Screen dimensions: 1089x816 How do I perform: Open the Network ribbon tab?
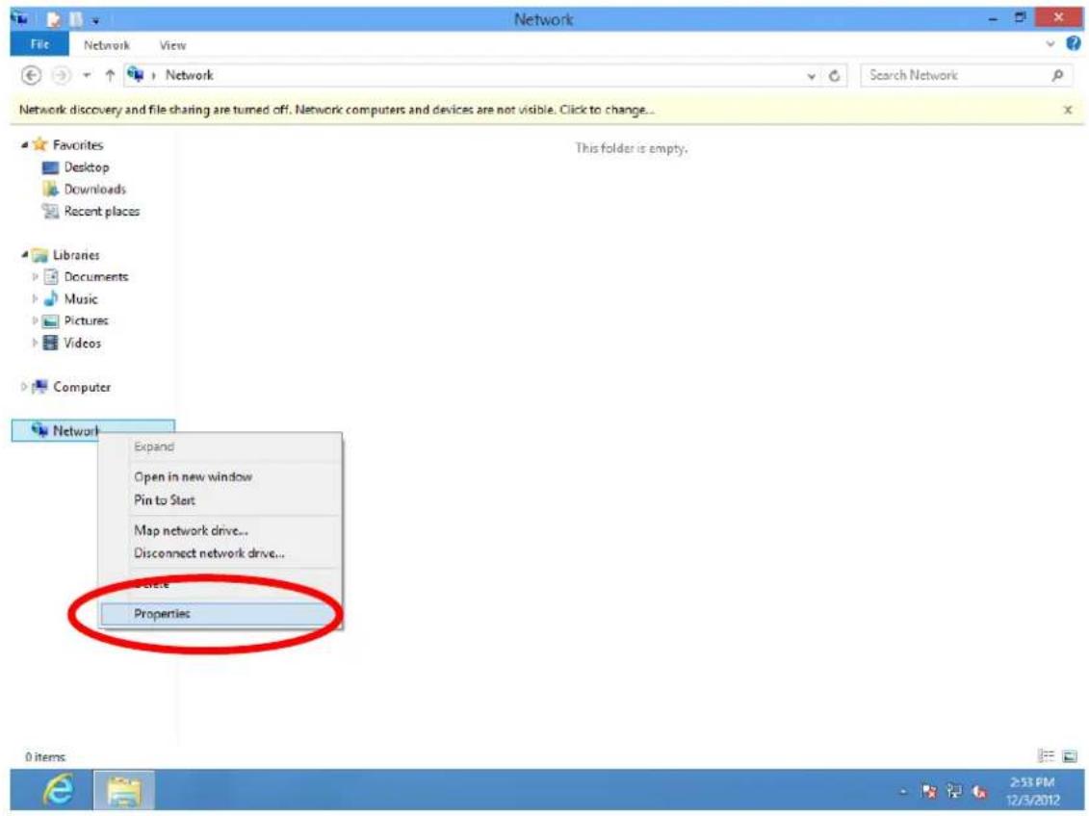pyautogui.click(x=106, y=45)
